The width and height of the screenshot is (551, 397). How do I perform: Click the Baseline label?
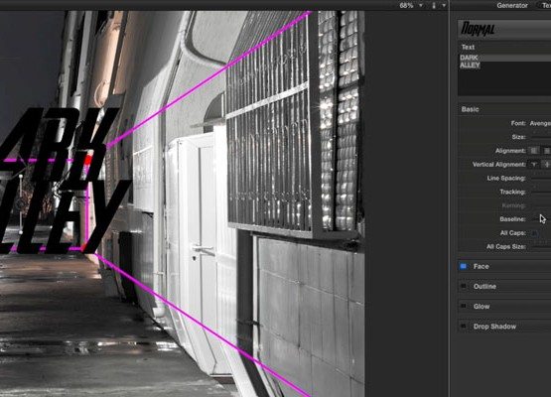pyautogui.click(x=512, y=219)
